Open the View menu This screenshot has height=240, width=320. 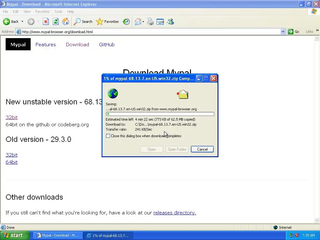tap(27, 12)
